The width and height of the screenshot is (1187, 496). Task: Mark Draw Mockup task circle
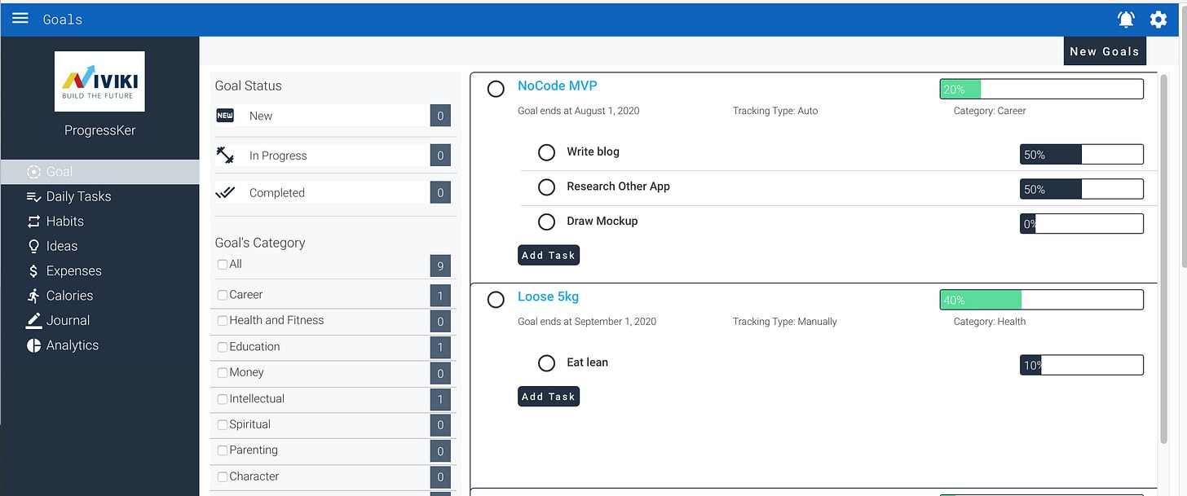click(x=547, y=222)
